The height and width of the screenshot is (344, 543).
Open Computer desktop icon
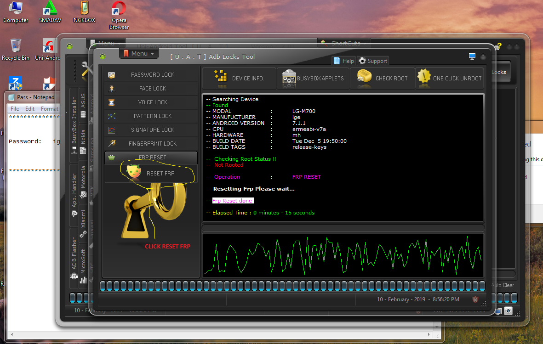pyautogui.click(x=16, y=12)
